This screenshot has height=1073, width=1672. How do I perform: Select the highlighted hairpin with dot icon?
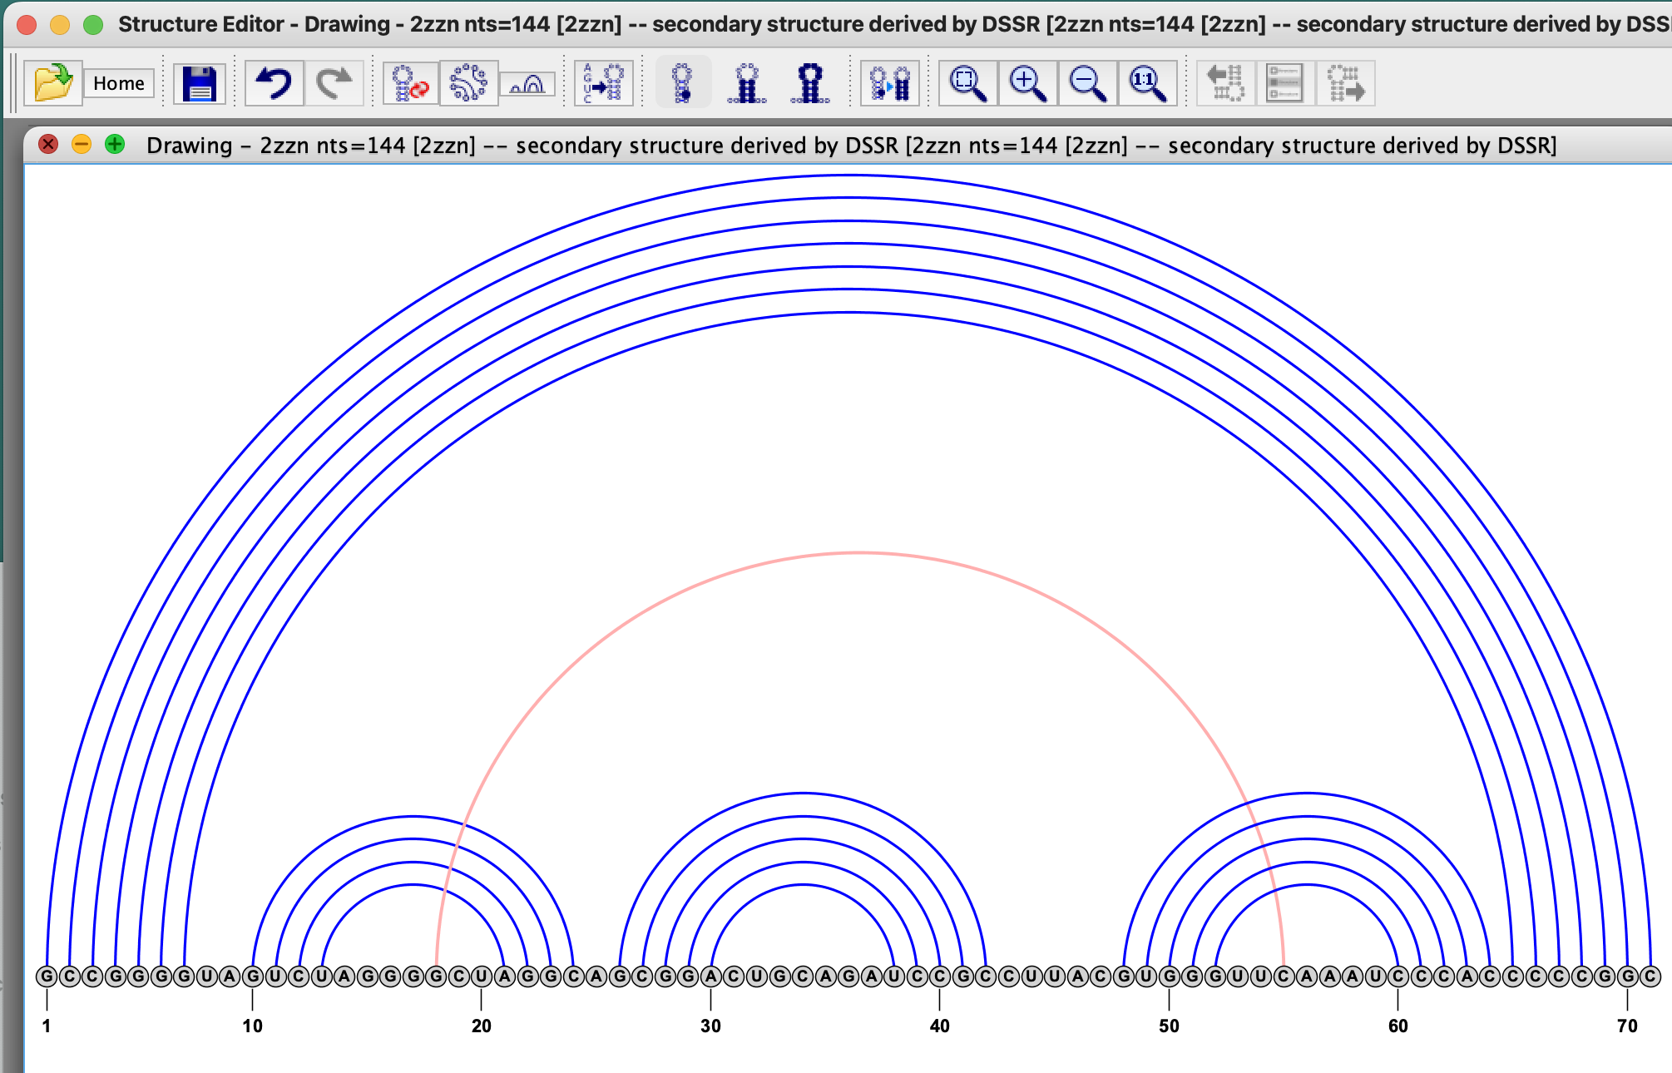point(683,83)
